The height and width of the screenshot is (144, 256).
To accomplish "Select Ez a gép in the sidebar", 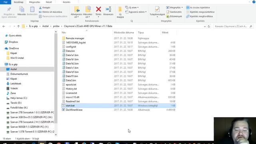I will click(x=13, y=64).
